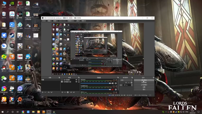Open View menu in OBS
The image size is (202, 114).
click(55, 21)
